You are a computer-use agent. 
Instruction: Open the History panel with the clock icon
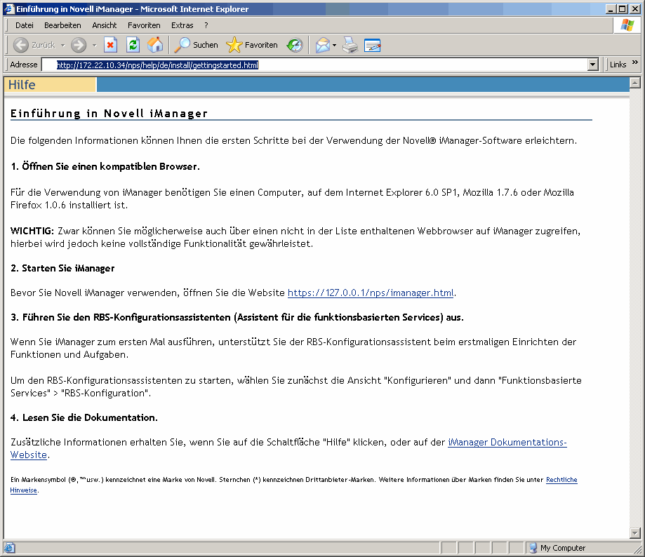(x=295, y=44)
